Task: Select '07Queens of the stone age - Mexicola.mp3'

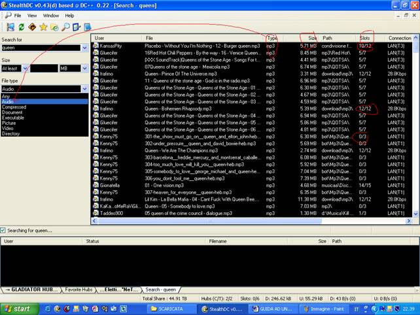Action: pyautogui.click(x=252, y=67)
